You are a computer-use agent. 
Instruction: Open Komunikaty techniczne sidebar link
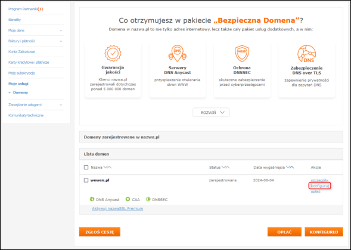26,116
